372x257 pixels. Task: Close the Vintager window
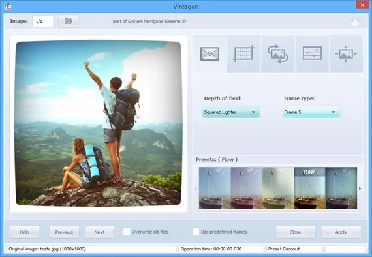pos(362,5)
